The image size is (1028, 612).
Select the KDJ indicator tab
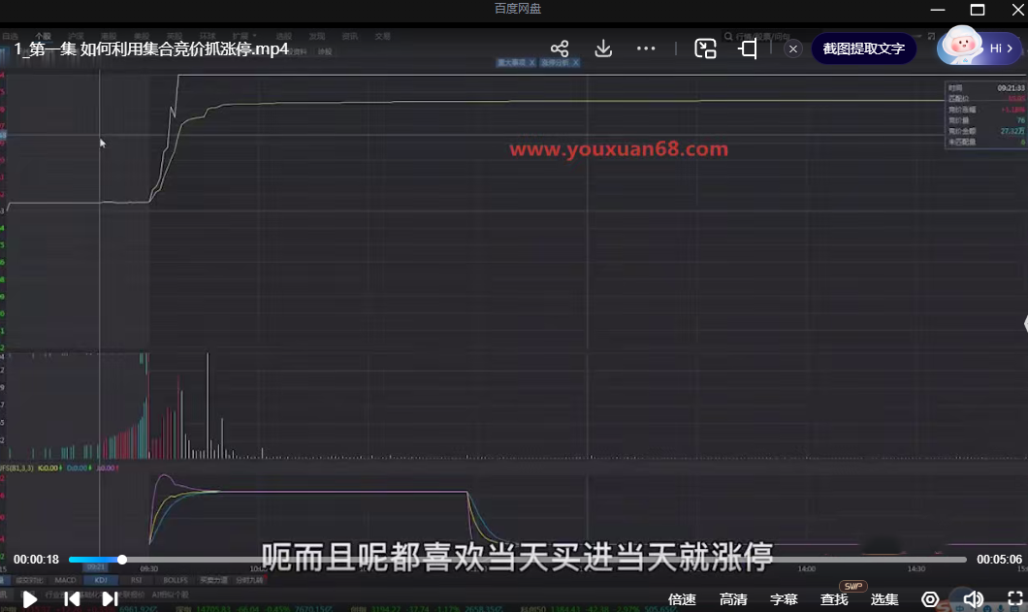point(100,579)
